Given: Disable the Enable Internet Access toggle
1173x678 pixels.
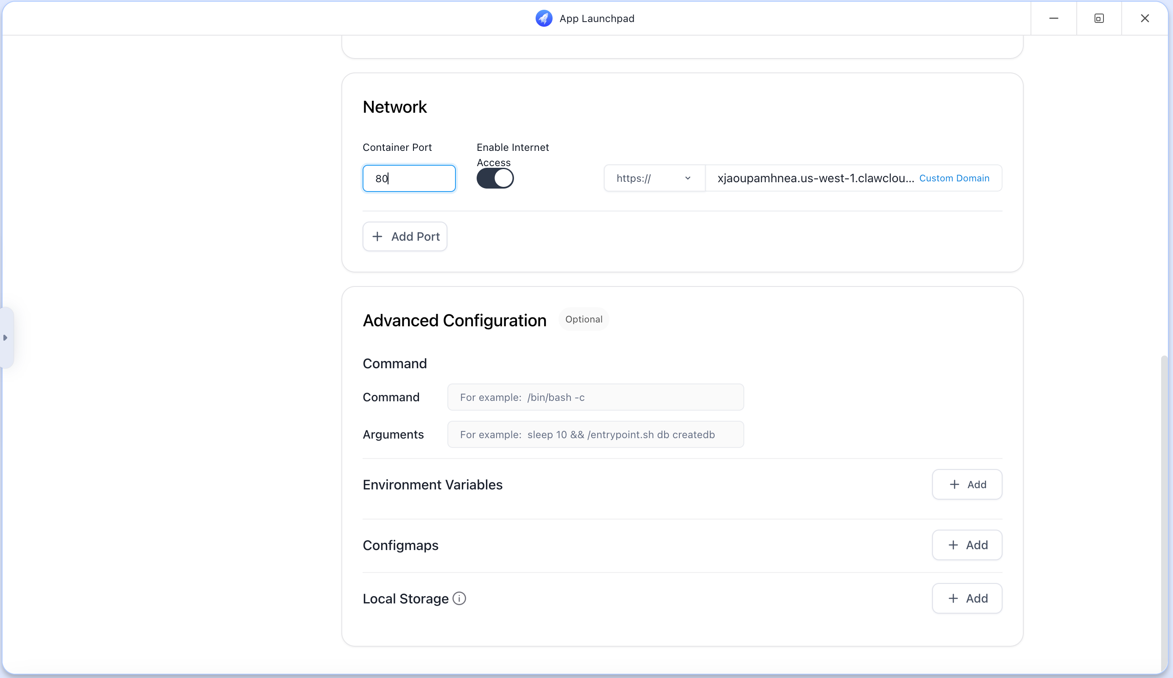Looking at the screenshot, I should pos(495,178).
